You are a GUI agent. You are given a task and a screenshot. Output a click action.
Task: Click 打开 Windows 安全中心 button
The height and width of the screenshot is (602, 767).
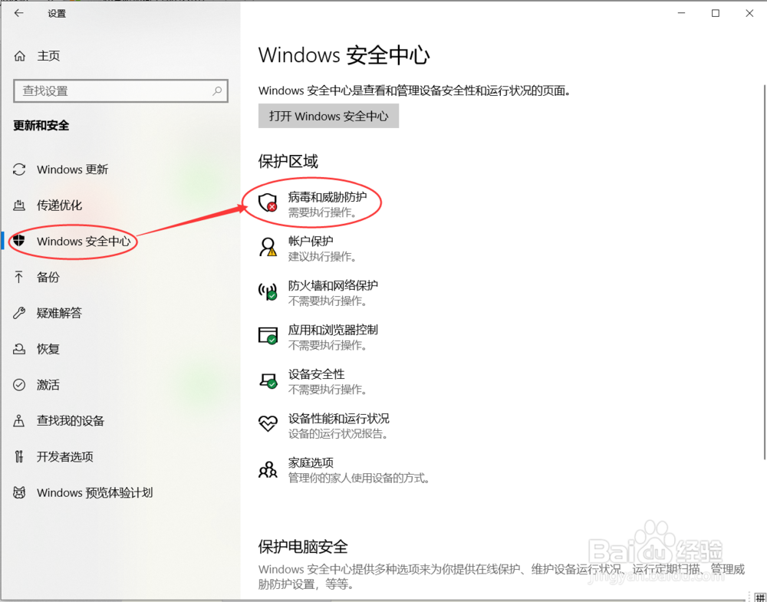328,116
